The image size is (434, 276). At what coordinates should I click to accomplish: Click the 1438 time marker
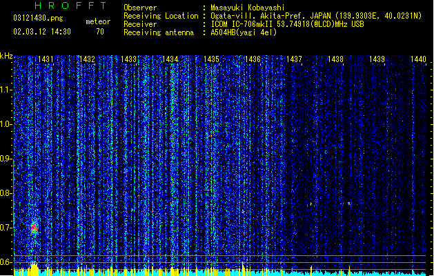[x=336, y=59]
